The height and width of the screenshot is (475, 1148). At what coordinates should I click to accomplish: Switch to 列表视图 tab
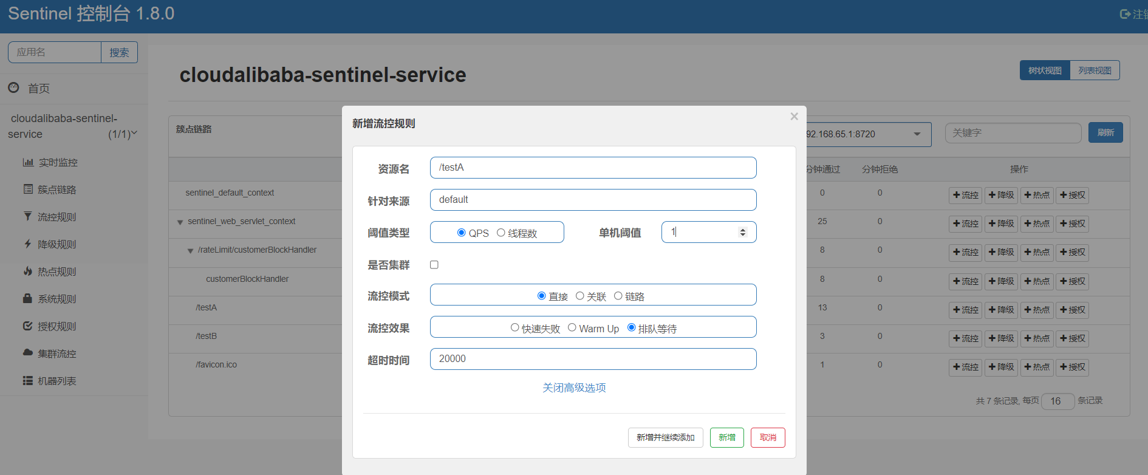click(x=1095, y=70)
